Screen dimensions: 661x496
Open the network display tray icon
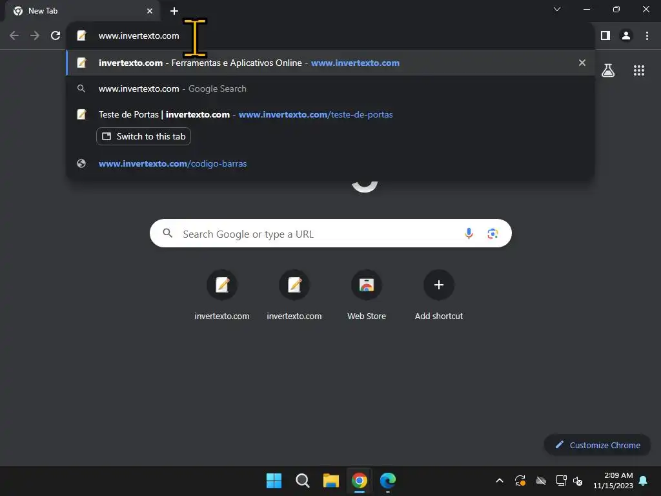click(x=561, y=480)
